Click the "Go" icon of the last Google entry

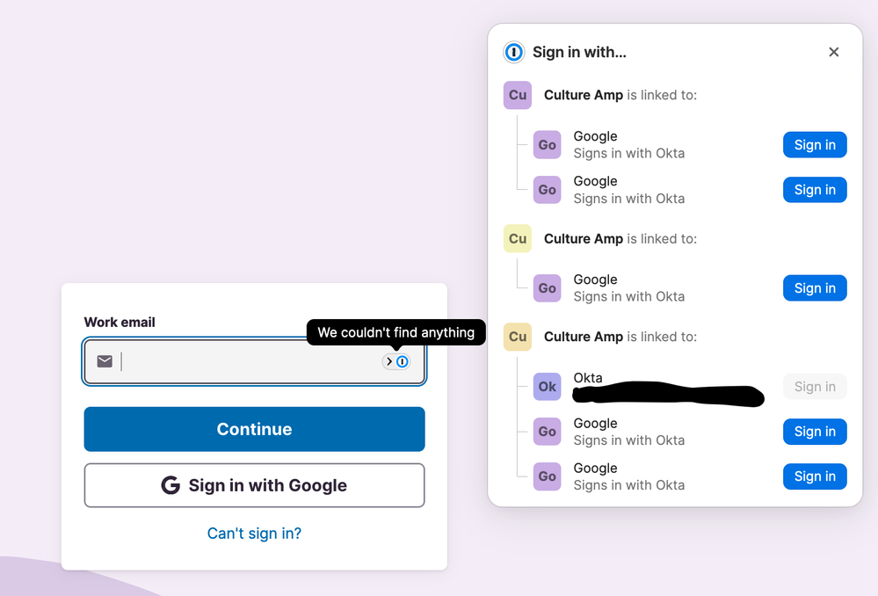pyautogui.click(x=547, y=476)
